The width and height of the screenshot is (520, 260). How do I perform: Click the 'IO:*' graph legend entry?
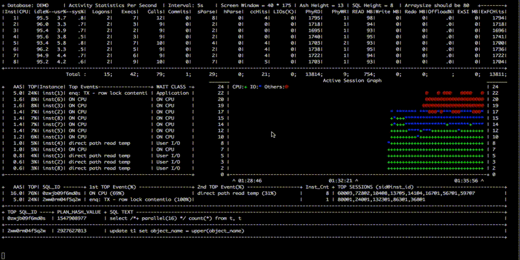256,87
